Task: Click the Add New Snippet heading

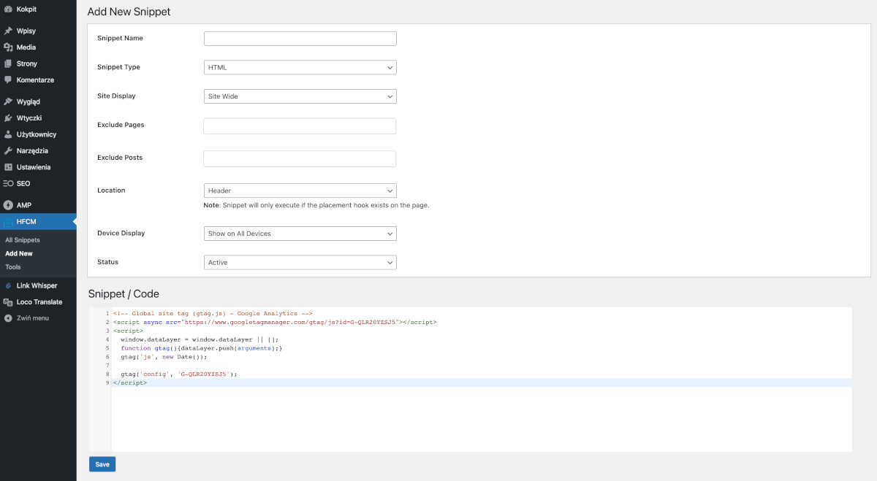Action: [129, 12]
